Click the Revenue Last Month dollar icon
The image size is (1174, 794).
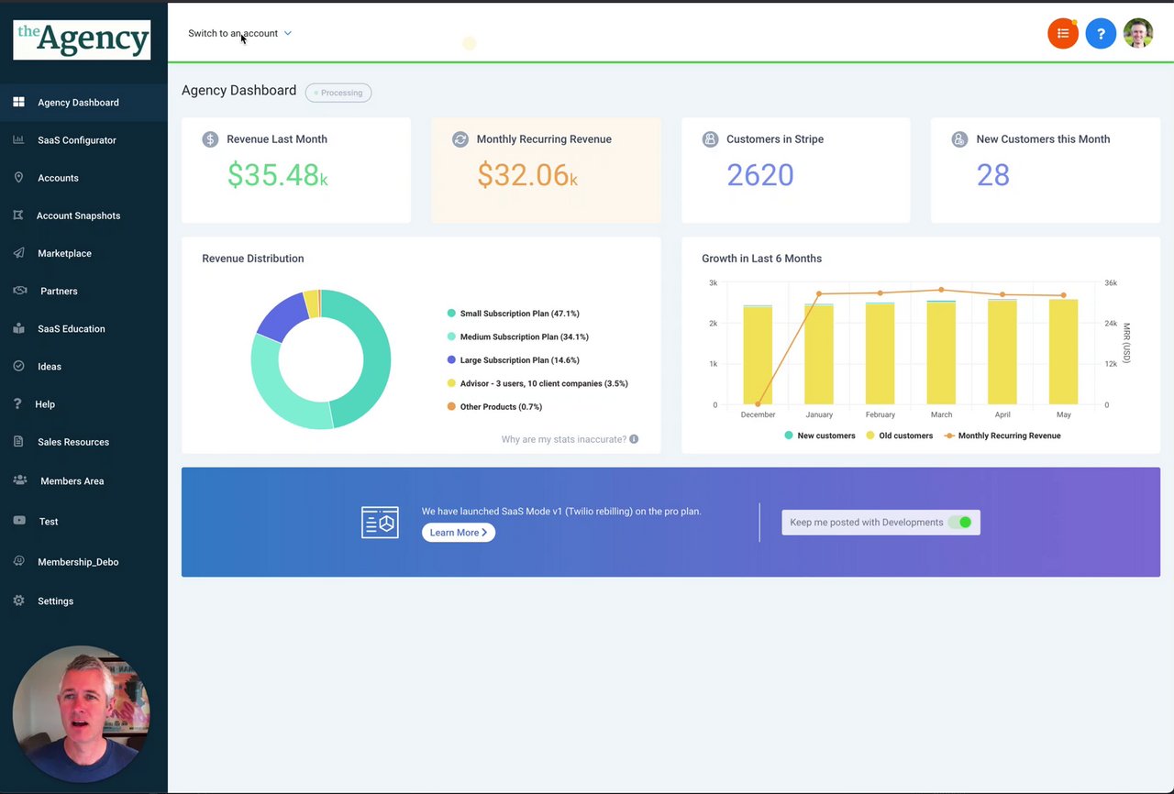coord(210,139)
